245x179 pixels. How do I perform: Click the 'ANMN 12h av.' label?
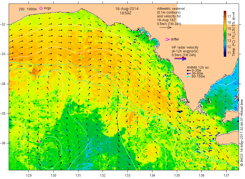(198, 68)
